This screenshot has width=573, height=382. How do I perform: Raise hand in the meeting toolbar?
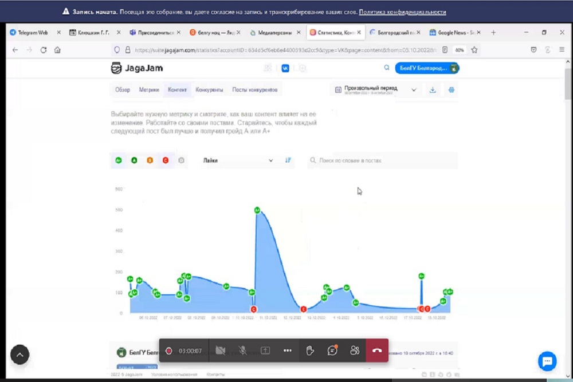coord(310,351)
